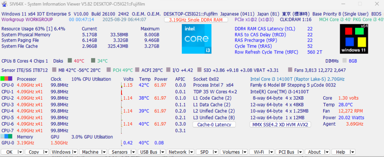This screenshot has width=384, height=157.
Task: Click the Cycle Time (tRAS) label
Action: pyautogui.click(x=252, y=46)
